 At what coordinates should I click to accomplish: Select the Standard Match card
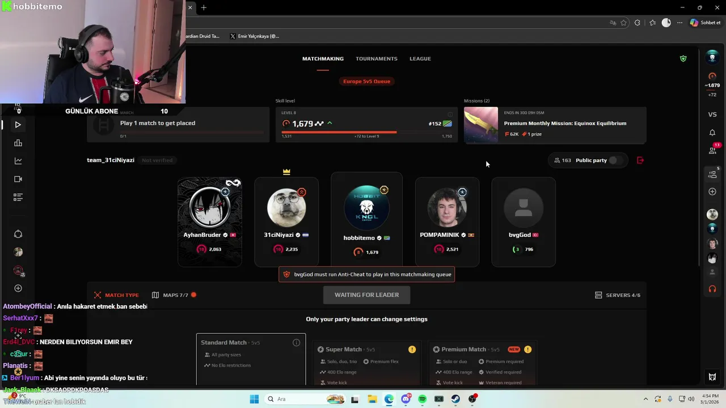coord(251,359)
